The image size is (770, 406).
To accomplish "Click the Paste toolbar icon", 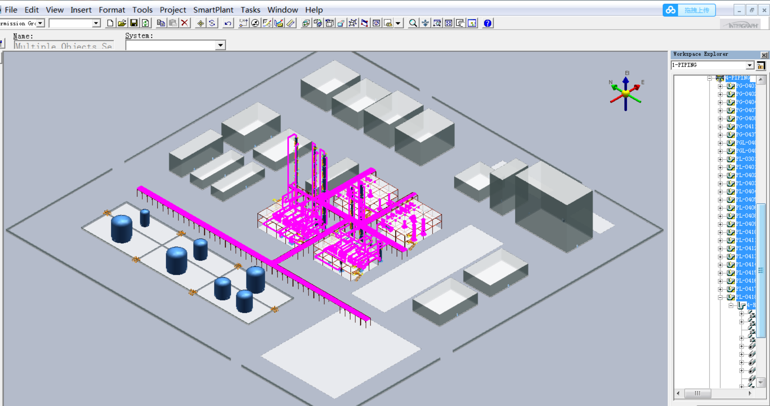I will coord(173,23).
